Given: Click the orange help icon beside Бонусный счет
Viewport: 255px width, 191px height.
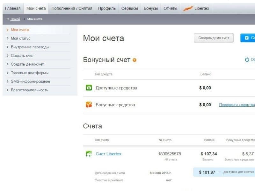Looking at the screenshot, I should click(x=135, y=60).
